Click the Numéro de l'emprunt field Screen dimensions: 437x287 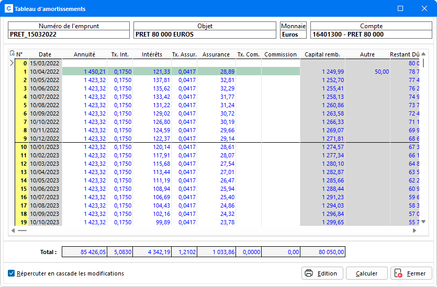(x=69, y=35)
